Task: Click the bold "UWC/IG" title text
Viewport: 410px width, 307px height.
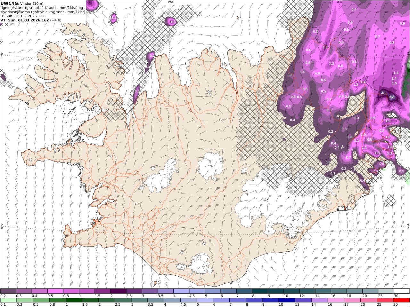Action: coord(9,3)
